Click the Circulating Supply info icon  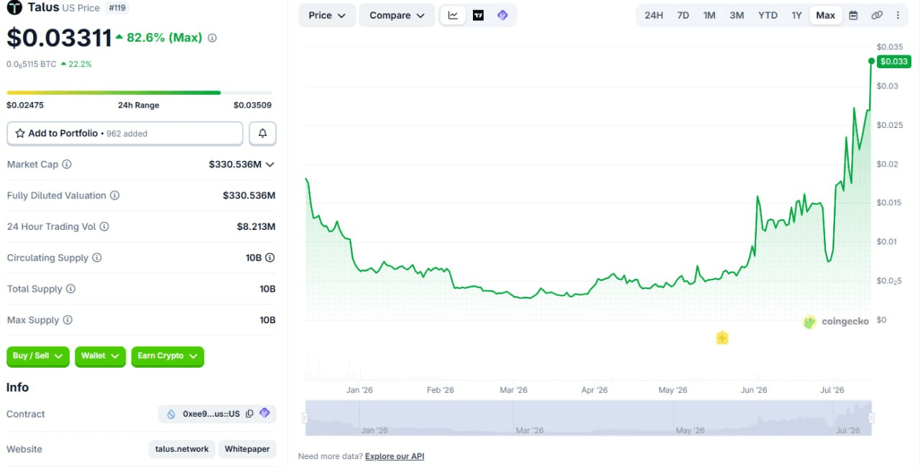[x=97, y=258]
